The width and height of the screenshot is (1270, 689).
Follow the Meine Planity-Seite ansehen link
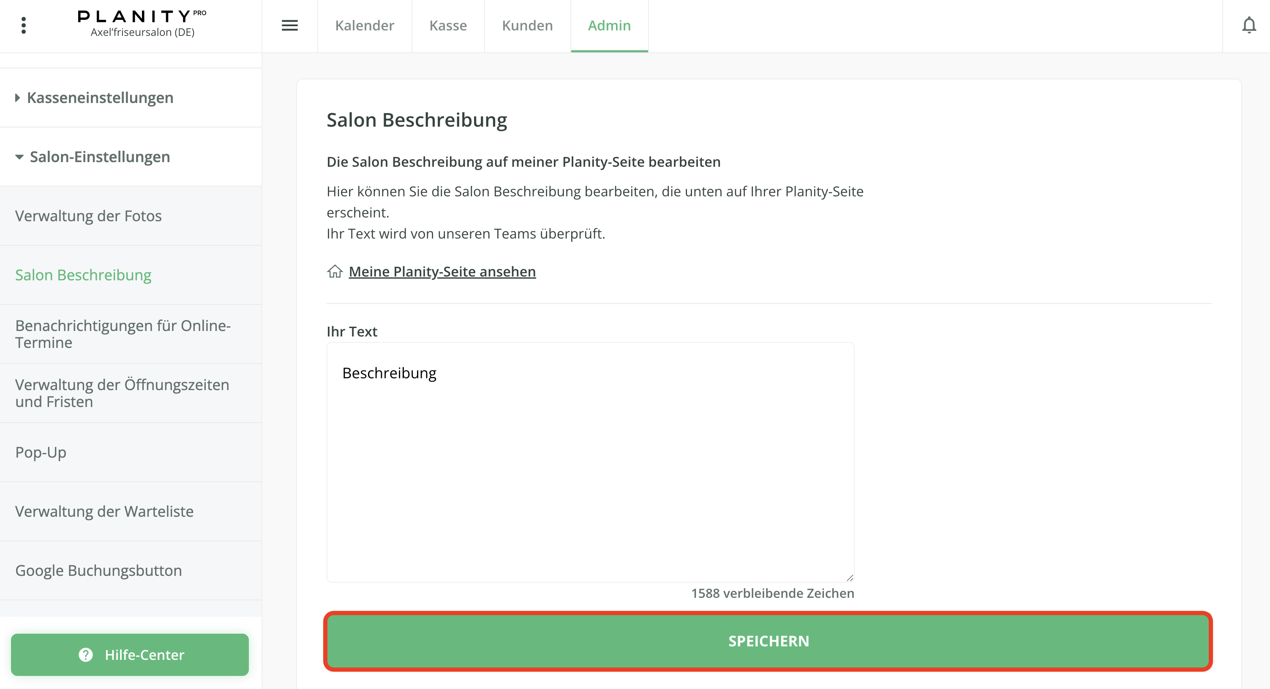click(x=442, y=271)
